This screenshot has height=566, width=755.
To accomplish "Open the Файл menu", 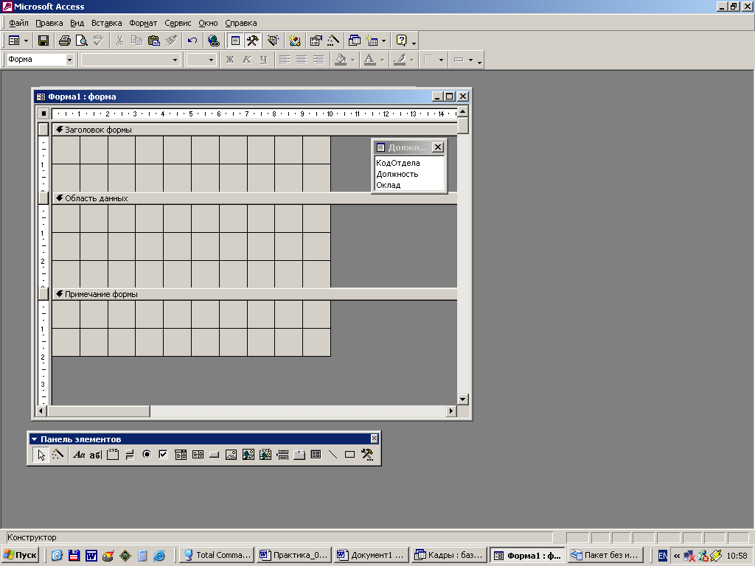I will coord(18,23).
